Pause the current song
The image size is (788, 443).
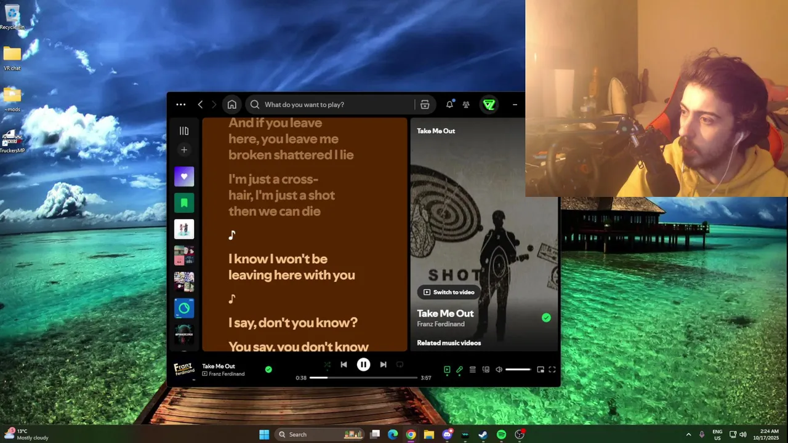point(363,365)
